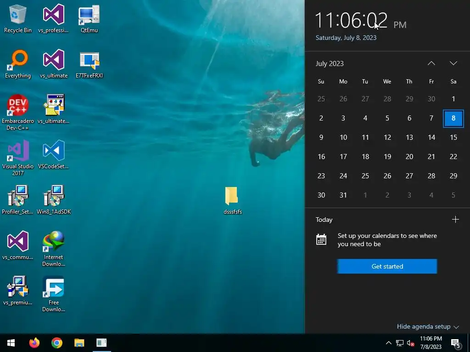The height and width of the screenshot is (352, 470).
Task: Click the taskbar clock showing 11:06 PM
Action: [x=431, y=343]
